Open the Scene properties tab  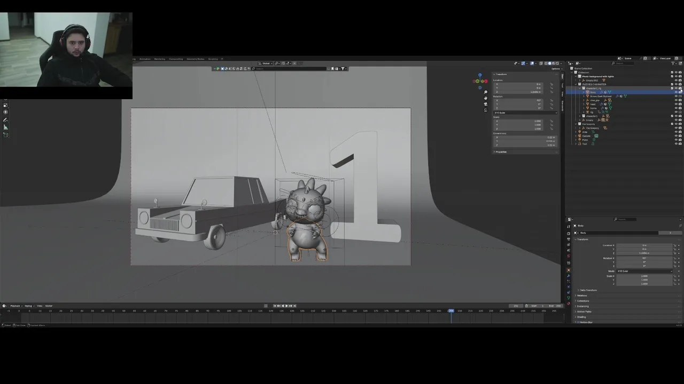point(569,250)
